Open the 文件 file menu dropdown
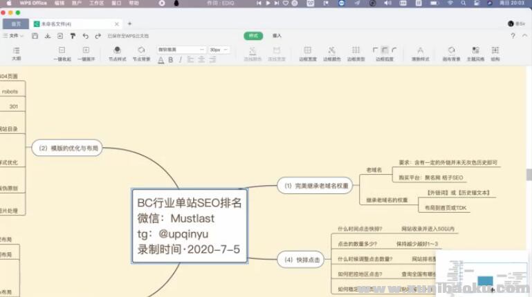The width and height of the screenshot is (532, 297). coord(15,35)
